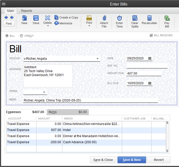Click the Clear Splits icon
Image resolution: width=179 pixels, height=167 pixels.
(135, 18)
